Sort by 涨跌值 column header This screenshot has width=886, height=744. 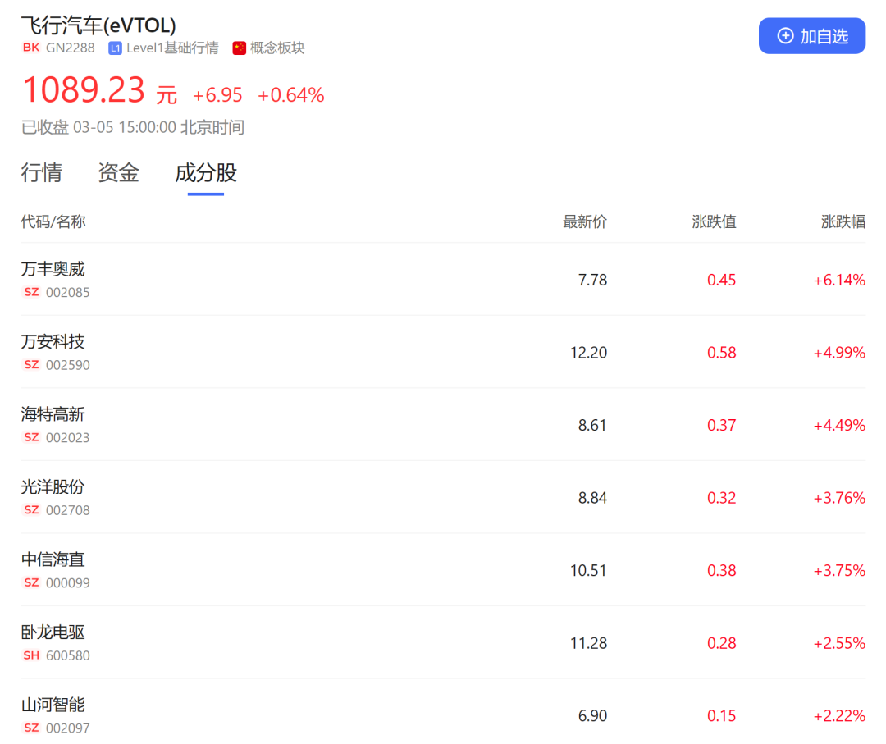coord(714,221)
